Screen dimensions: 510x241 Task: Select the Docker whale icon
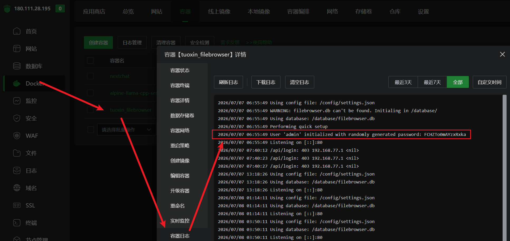pyautogui.click(x=17, y=83)
